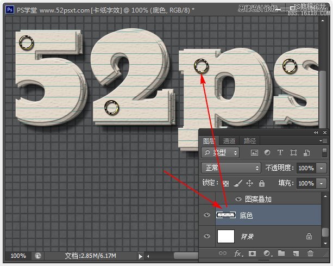
Task: Click the 填充 value field
Action: (x=306, y=183)
